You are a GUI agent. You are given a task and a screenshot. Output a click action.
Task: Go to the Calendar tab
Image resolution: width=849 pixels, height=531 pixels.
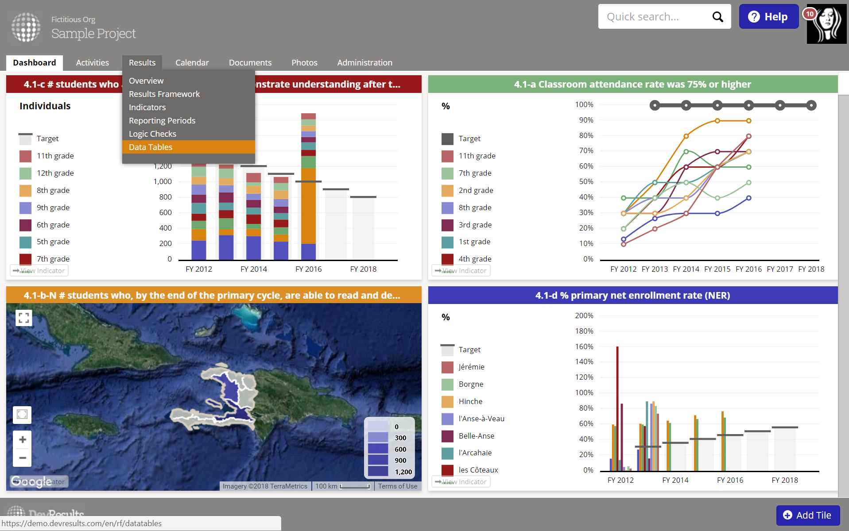(192, 63)
